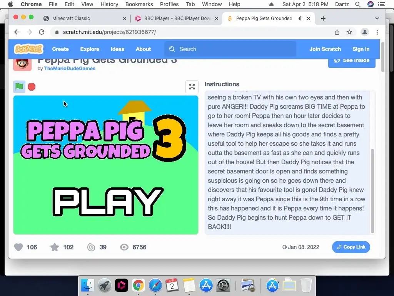The width and height of the screenshot is (394, 296).
Task: Click PLAY in the project stage
Action: pos(108,202)
